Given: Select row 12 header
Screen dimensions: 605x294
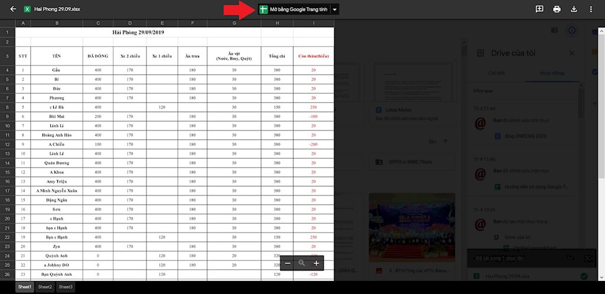Looking at the screenshot, I should pos(8,144).
